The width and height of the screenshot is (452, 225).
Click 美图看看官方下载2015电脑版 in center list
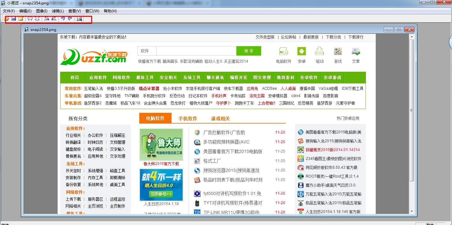point(233,151)
